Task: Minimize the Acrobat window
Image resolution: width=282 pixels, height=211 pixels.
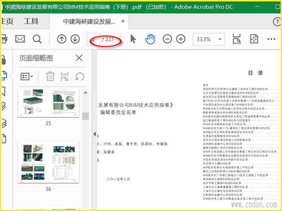Action: 257,7
